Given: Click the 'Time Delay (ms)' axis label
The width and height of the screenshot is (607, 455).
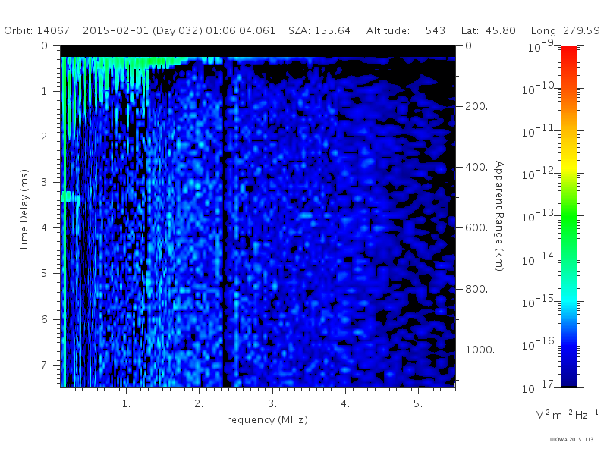Looking at the screenshot, I should (24, 210).
